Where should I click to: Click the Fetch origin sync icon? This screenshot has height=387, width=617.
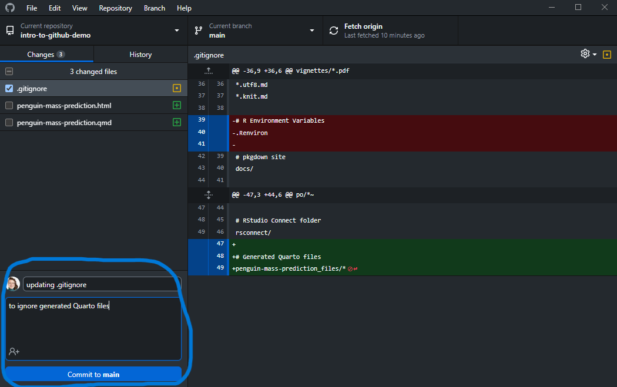[334, 31]
